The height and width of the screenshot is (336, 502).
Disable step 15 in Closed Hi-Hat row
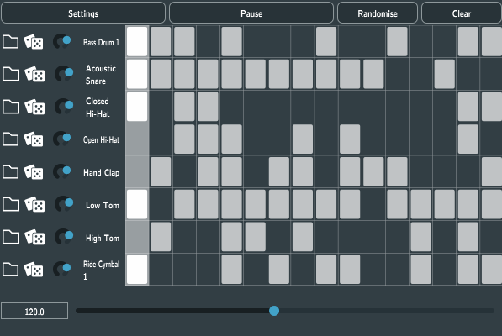[x=468, y=107]
